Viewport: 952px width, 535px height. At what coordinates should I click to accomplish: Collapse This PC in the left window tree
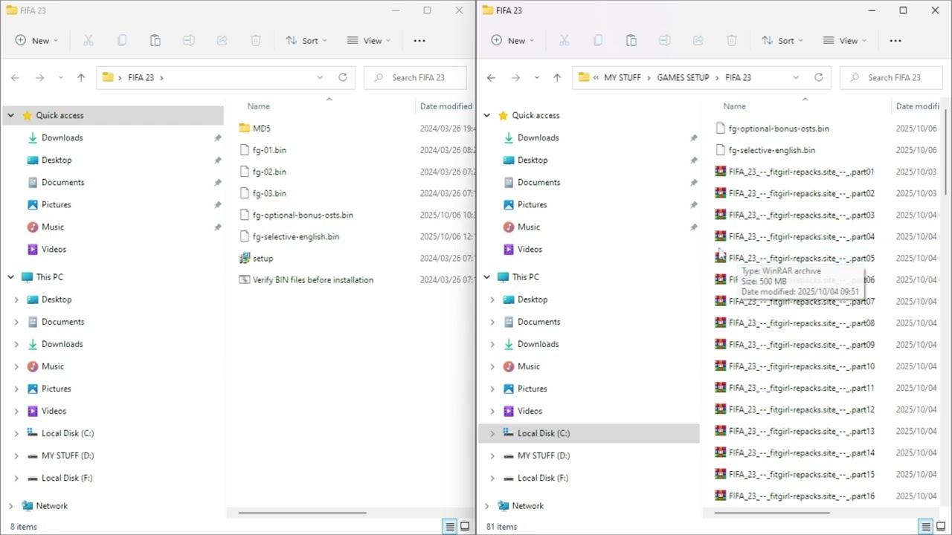coord(11,277)
